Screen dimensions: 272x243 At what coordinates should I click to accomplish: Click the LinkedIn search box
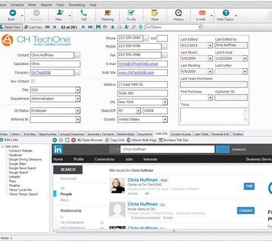point(168,149)
